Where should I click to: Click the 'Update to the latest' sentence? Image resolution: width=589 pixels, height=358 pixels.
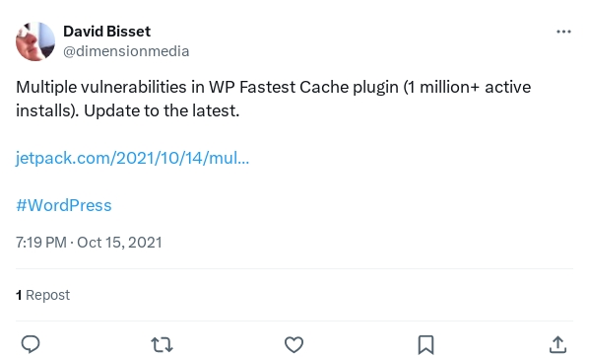(162, 110)
